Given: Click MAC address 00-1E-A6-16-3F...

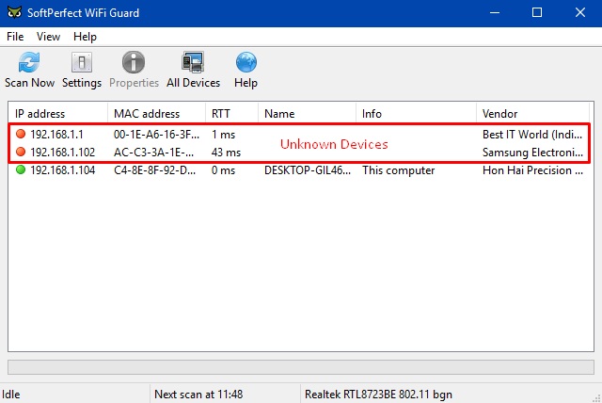Looking at the screenshot, I should [x=156, y=135].
